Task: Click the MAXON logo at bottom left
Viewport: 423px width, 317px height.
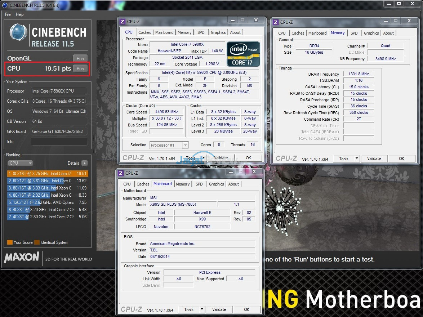Action: (22, 257)
